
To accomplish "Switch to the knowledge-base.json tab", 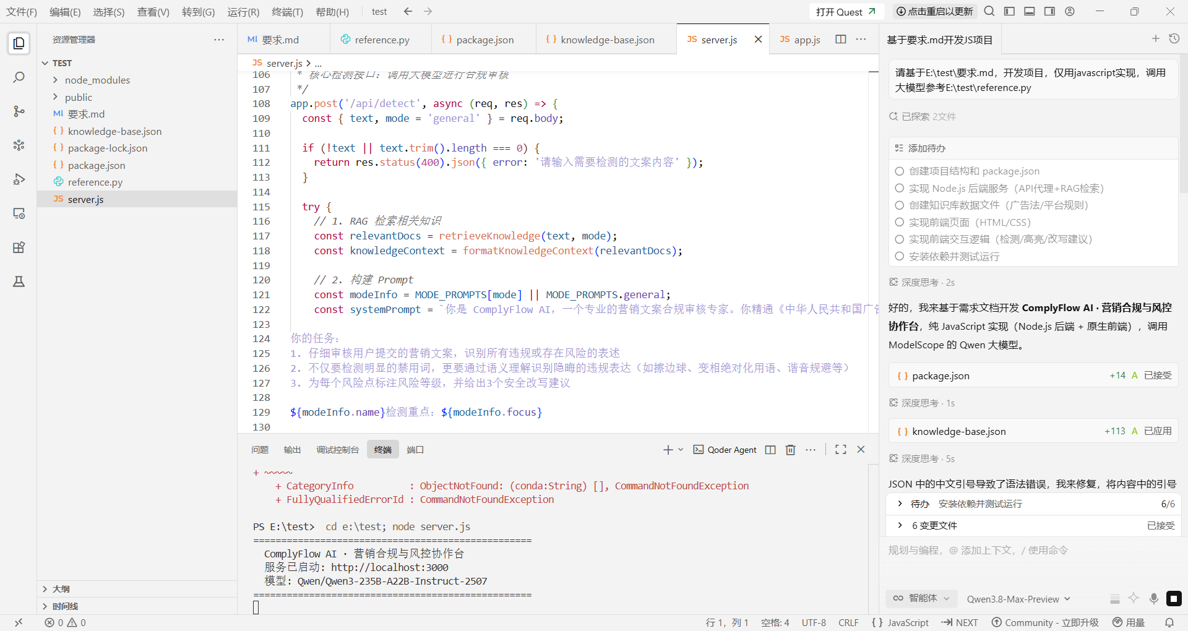I will [x=606, y=40].
